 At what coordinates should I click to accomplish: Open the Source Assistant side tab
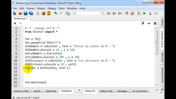(162, 39)
